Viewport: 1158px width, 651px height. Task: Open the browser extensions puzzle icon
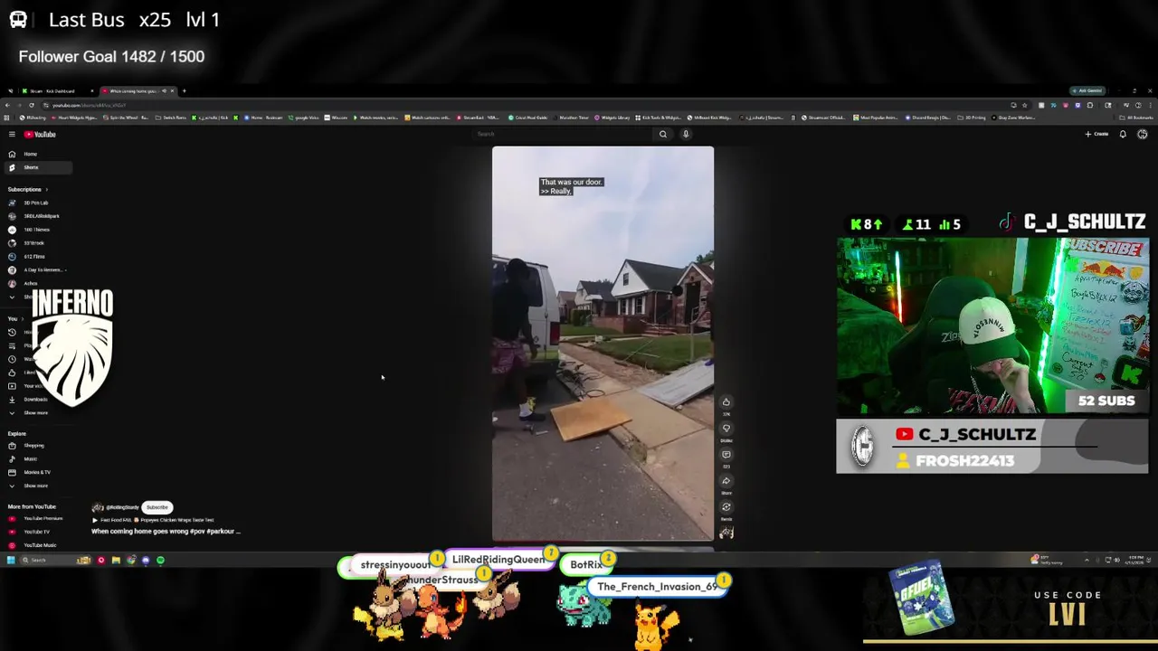pyautogui.click(x=1089, y=105)
